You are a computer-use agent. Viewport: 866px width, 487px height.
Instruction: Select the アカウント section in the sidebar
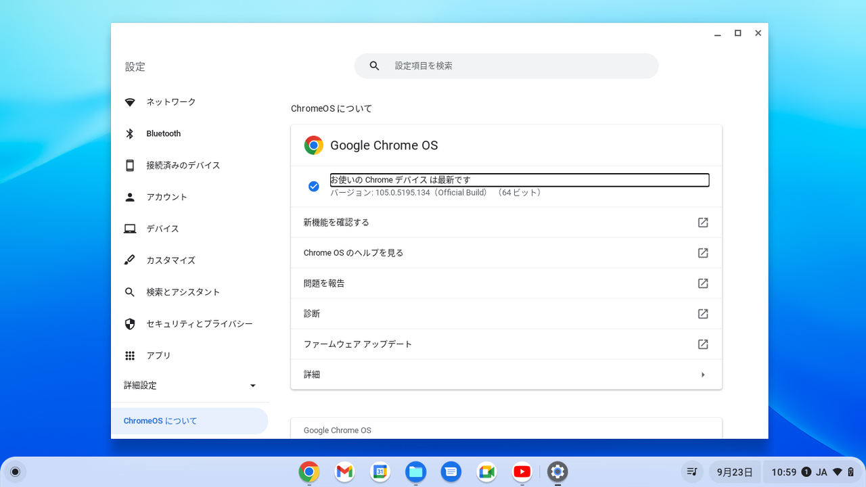tap(166, 197)
